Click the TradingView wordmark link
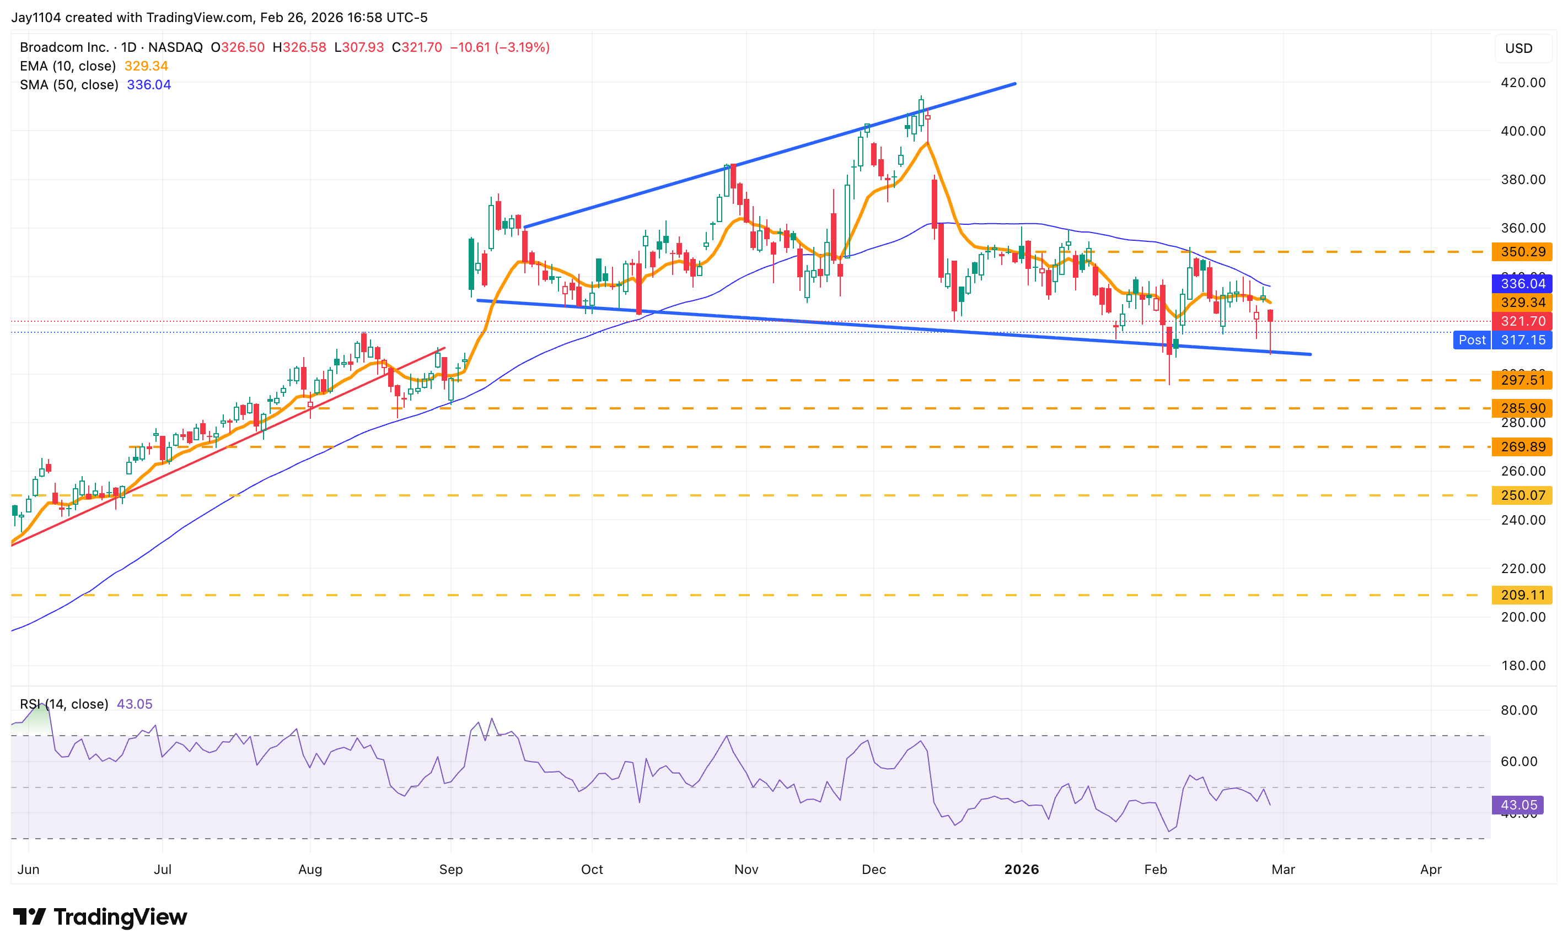 [121, 917]
